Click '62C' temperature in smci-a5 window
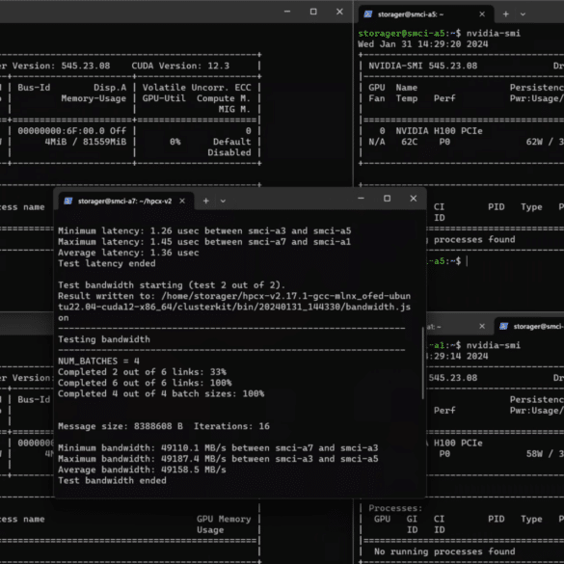 coord(410,142)
